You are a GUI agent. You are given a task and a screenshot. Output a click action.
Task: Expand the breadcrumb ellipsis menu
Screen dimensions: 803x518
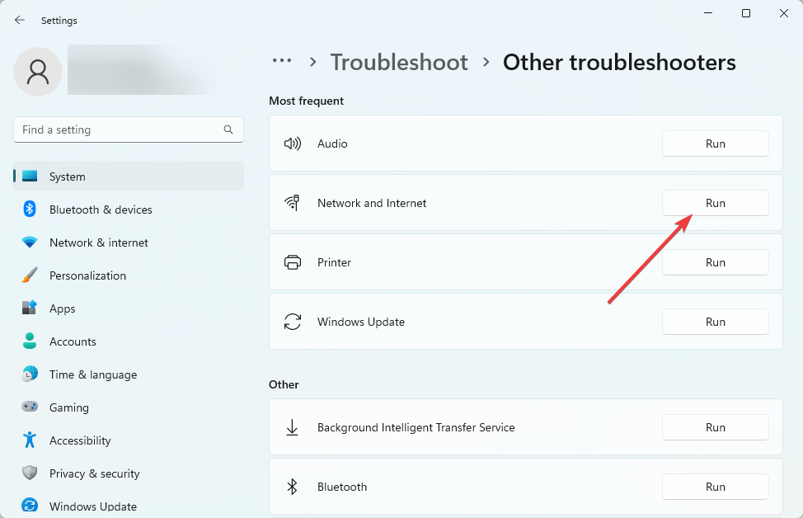282,60
